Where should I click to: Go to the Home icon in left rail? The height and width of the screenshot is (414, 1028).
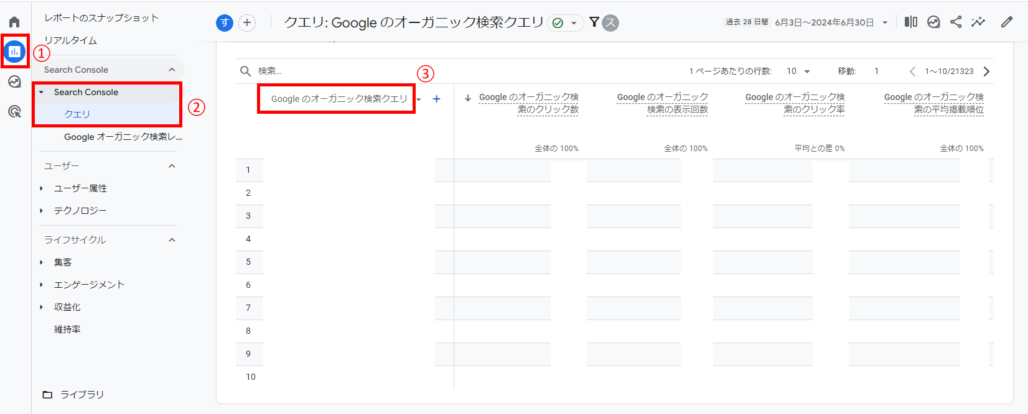14,22
